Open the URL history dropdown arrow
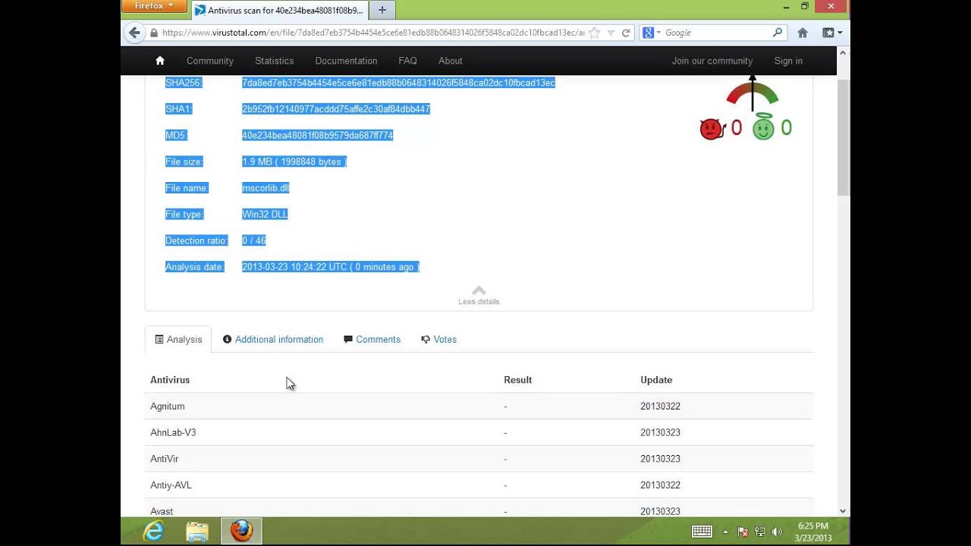 pyautogui.click(x=611, y=33)
